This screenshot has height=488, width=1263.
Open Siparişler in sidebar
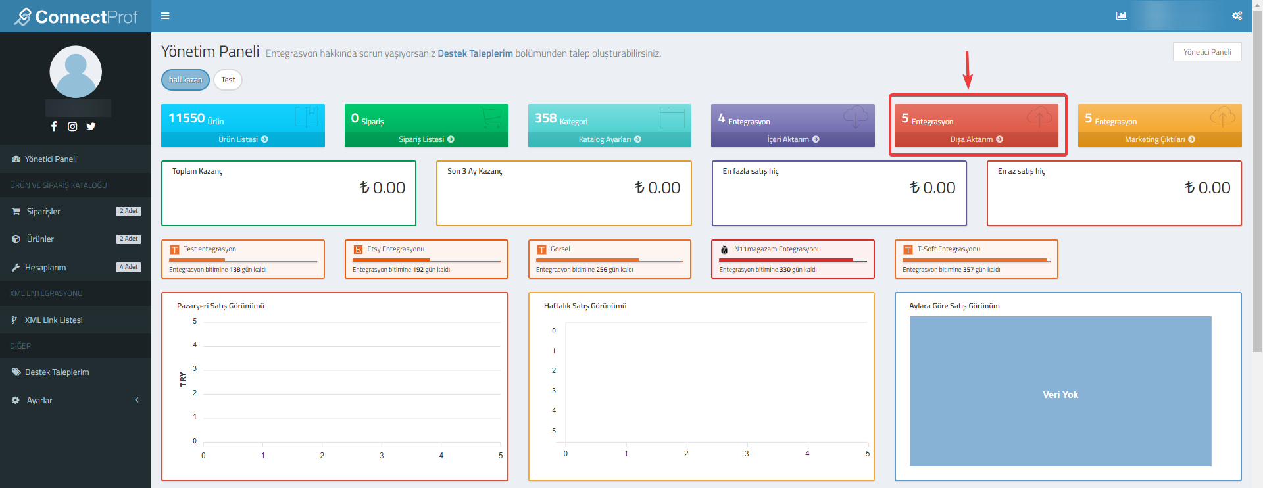(76, 212)
